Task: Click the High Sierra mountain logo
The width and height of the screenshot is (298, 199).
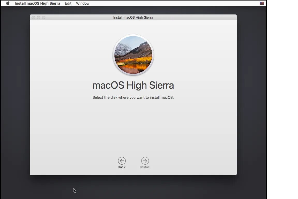Action: (x=133, y=55)
